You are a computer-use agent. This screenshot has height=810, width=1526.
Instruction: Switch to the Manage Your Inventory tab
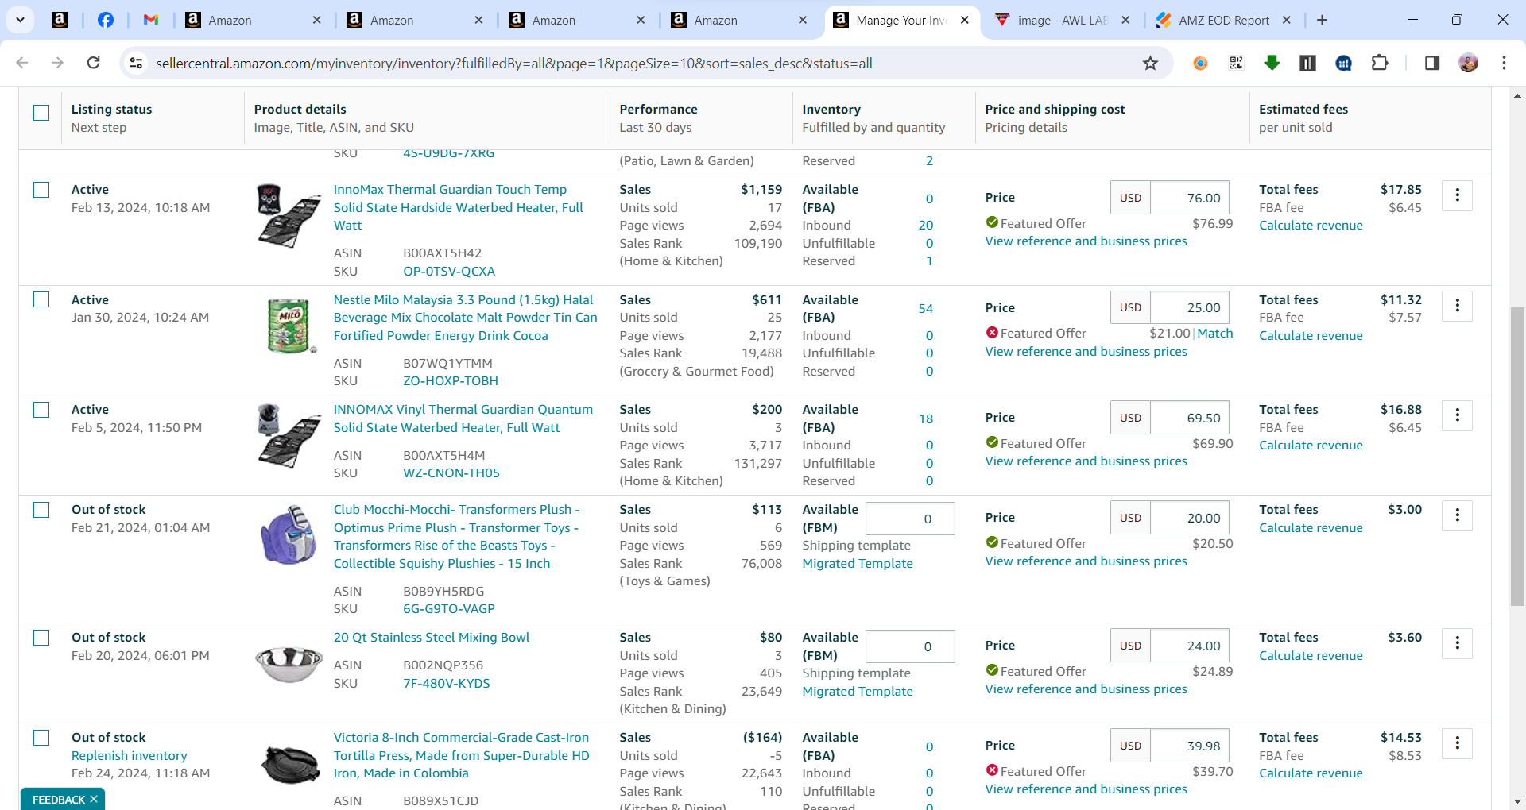pos(901,20)
